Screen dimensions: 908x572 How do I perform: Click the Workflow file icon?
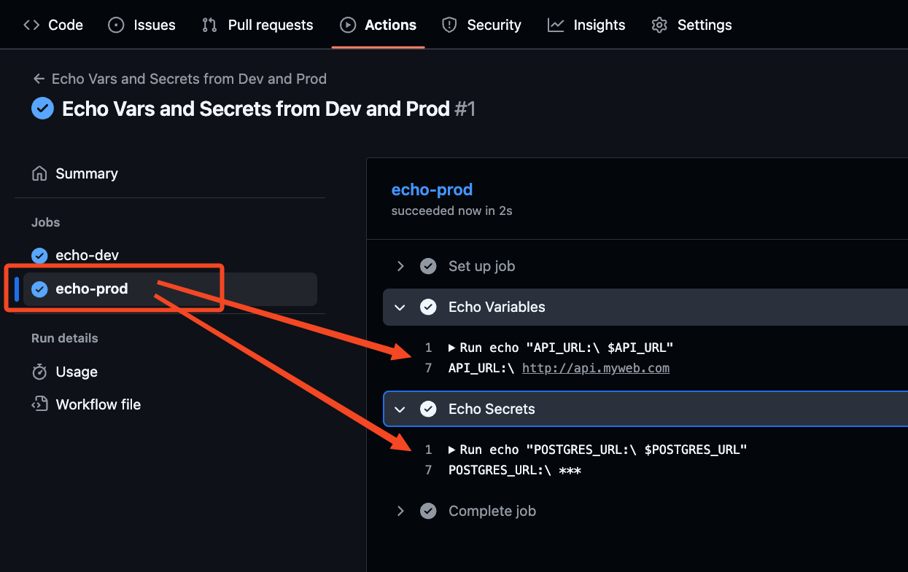click(x=39, y=404)
